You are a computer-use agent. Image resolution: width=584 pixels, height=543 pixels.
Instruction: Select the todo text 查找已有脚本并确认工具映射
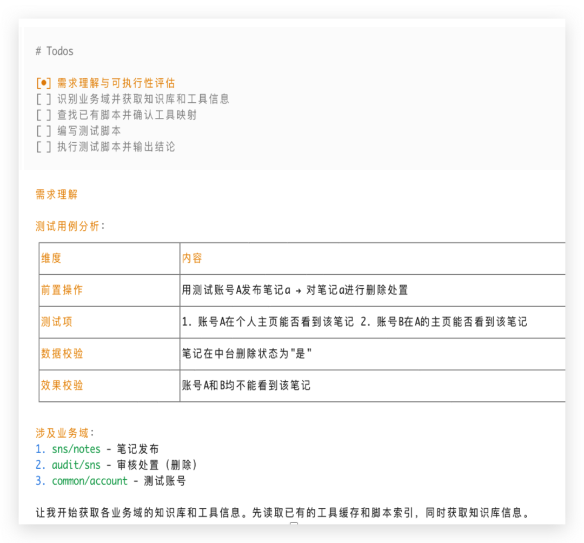pos(127,115)
